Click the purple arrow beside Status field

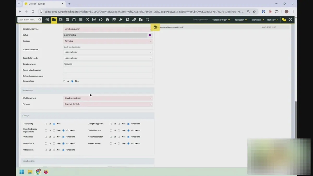pyautogui.click(x=150, y=35)
